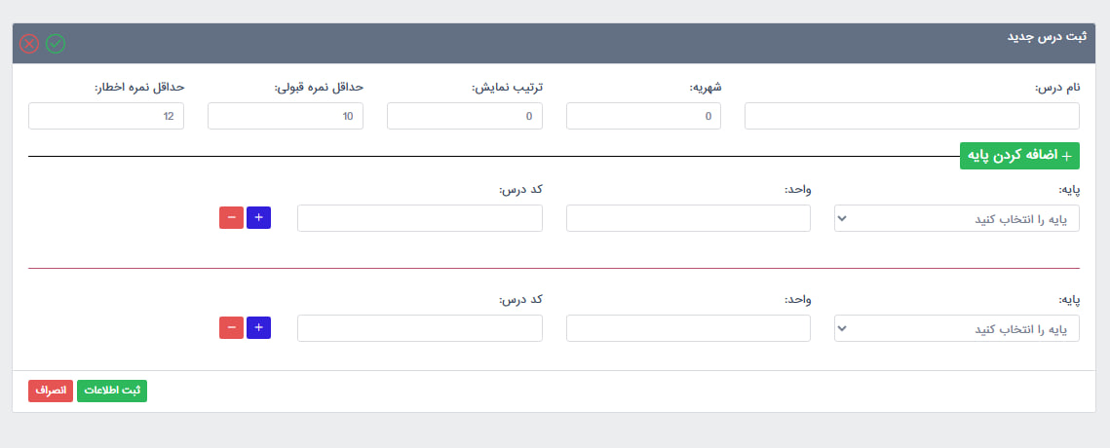The height and width of the screenshot is (448, 1110).
Task: Click red minus icon in first grade row
Action: 232,218
